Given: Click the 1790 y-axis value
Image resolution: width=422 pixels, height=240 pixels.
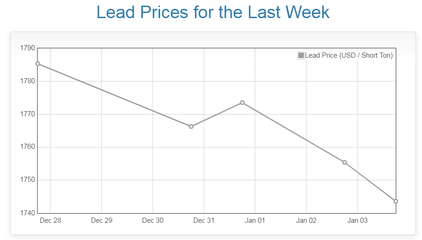Looking at the screenshot, I should coord(27,48).
